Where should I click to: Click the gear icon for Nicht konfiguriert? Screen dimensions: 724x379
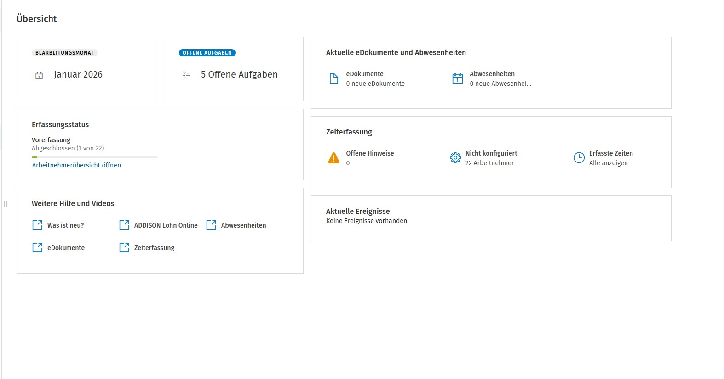pos(455,158)
